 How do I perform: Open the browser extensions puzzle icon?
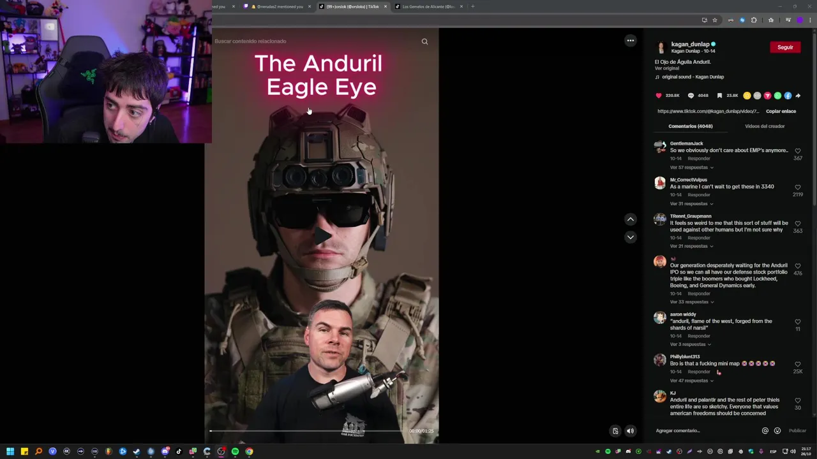754,20
